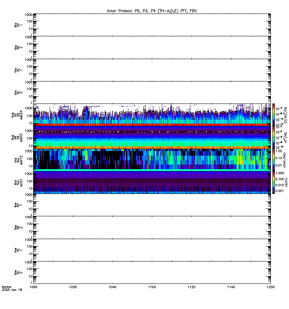Click the 'thd fff 32 scm3' panel label
Image resolution: width=289 pixels, height=309 pixels.
point(17,138)
